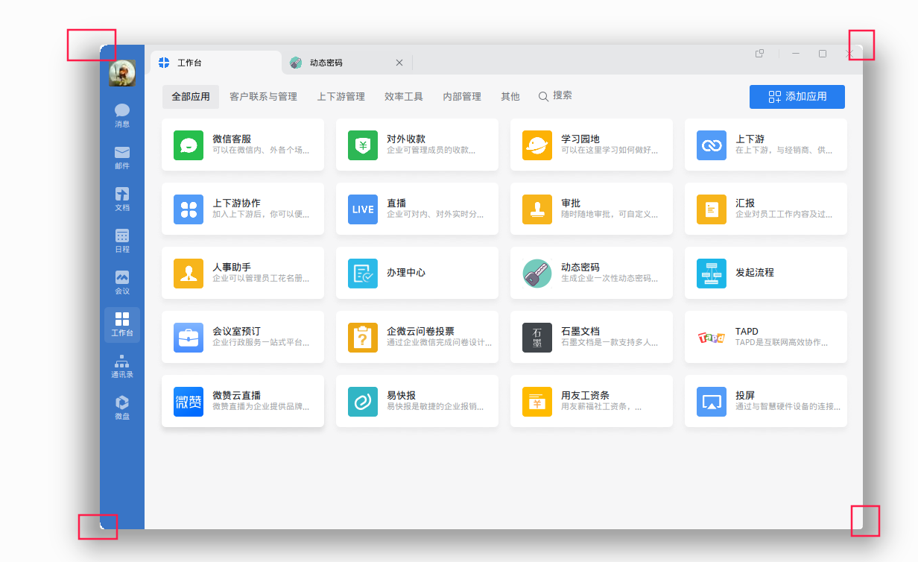Click the 审批 title text
This screenshot has width=918, height=562.
click(571, 203)
